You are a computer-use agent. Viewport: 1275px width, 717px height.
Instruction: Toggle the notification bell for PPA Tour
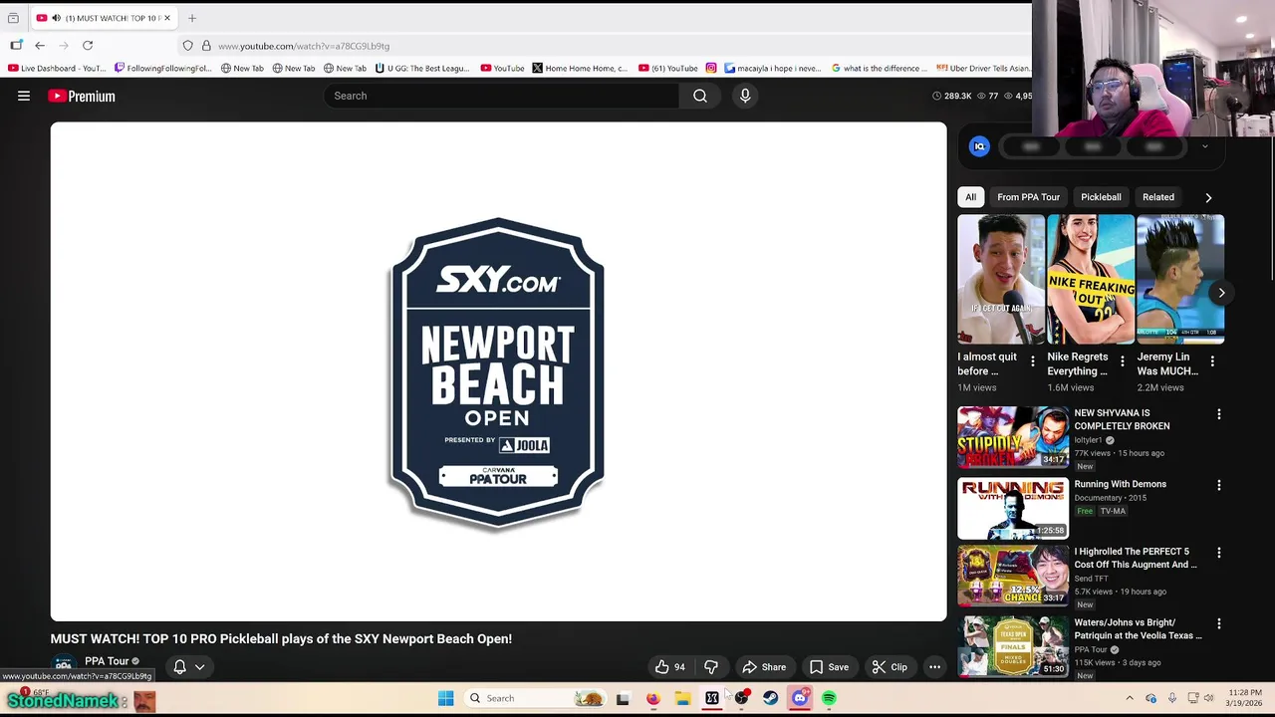pos(179,666)
